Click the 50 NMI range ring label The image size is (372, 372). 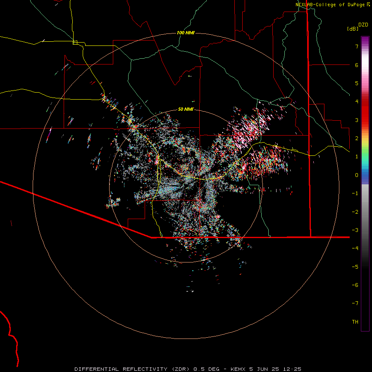(x=186, y=109)
